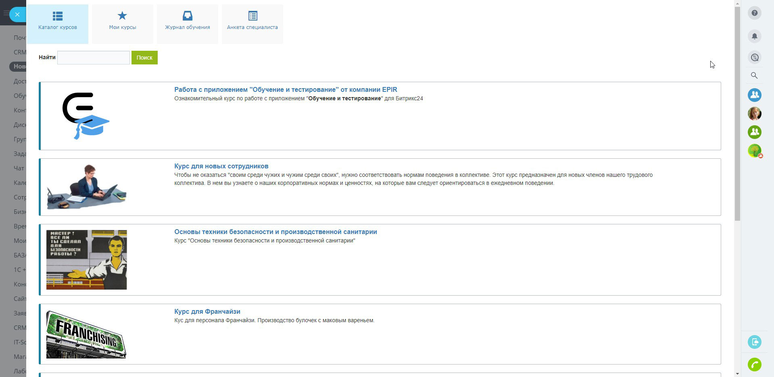
Task: Click the magnifier search icon in the right sidebar
Action: click(x=754, y=75)
